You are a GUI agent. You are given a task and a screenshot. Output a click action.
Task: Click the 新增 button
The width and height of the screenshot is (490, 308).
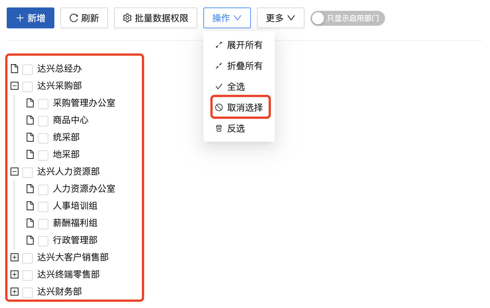31,18
